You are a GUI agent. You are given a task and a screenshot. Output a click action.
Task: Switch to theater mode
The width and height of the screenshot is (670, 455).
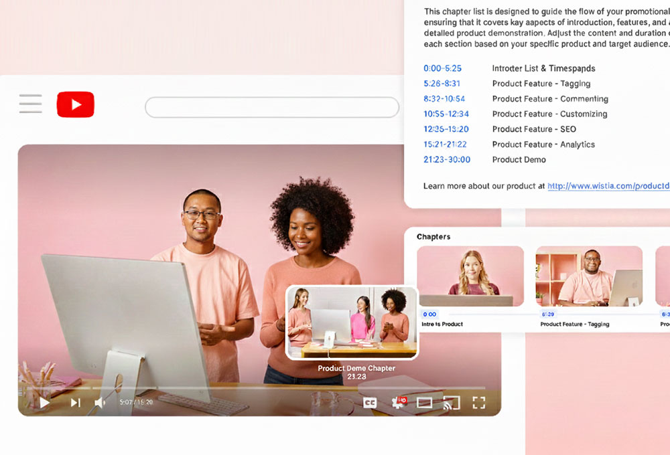[x=425, y=402]
